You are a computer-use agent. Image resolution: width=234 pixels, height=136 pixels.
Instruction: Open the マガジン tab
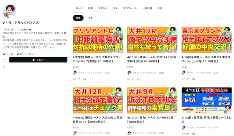(x=103, y=8)
